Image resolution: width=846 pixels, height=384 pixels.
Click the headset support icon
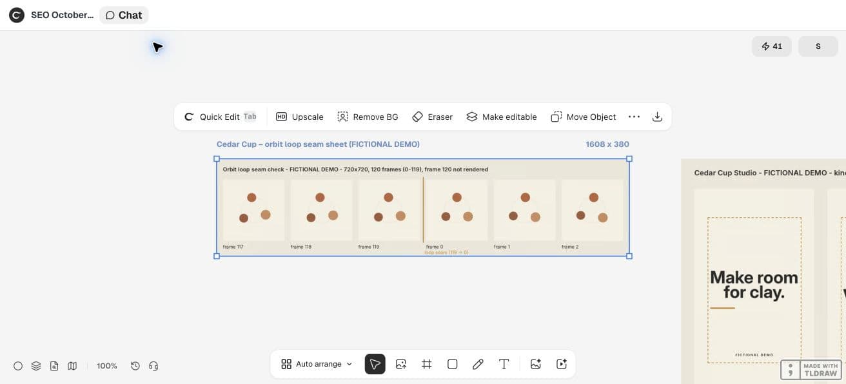[x=153, y=366]
